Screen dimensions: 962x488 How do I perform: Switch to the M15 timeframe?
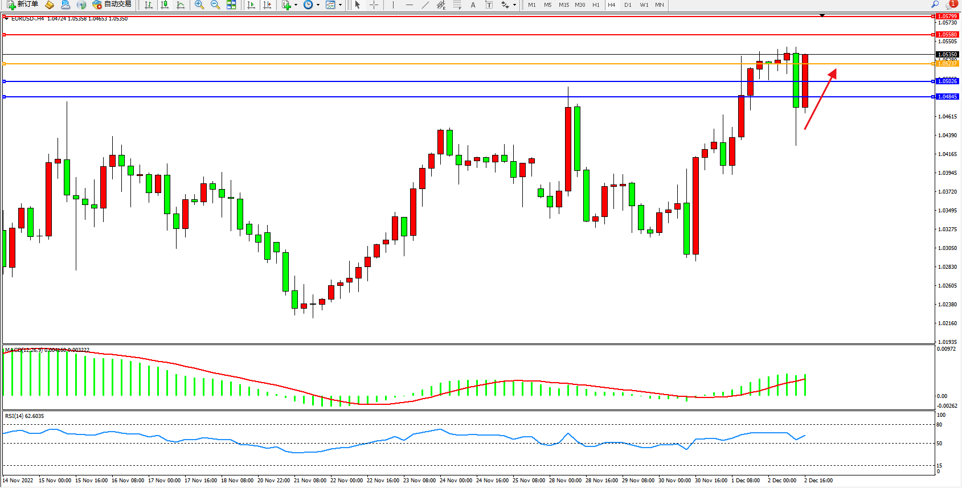pyautogui.click(x=563, y=5)
